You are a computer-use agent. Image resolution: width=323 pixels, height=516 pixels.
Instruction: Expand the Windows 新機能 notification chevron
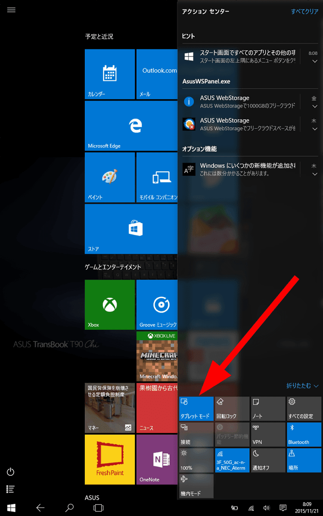[x=314, y=174]
